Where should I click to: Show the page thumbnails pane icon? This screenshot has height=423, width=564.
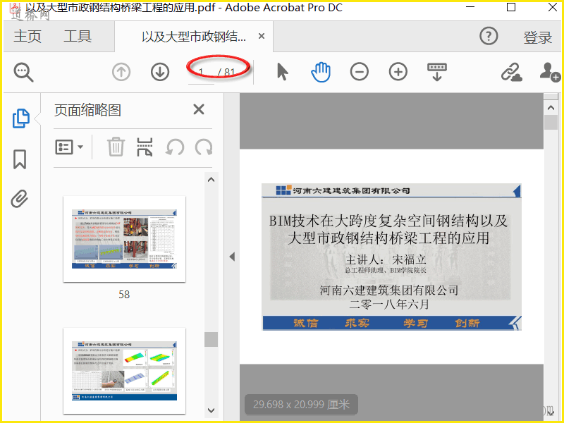point(21,118)
